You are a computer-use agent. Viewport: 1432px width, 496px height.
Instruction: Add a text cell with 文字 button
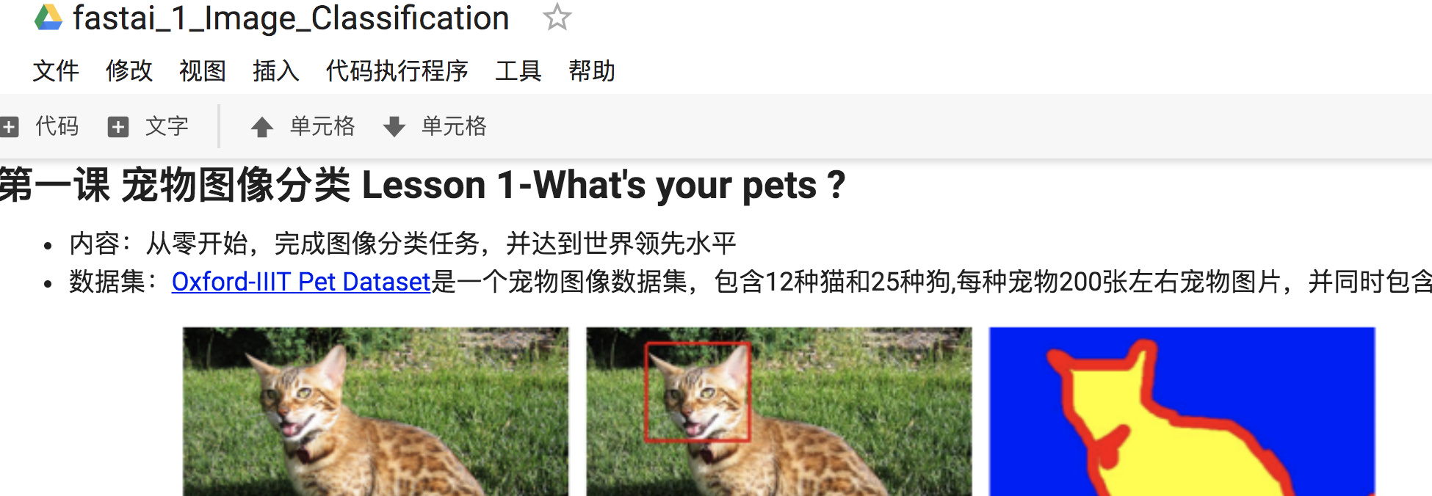point(148,126)
